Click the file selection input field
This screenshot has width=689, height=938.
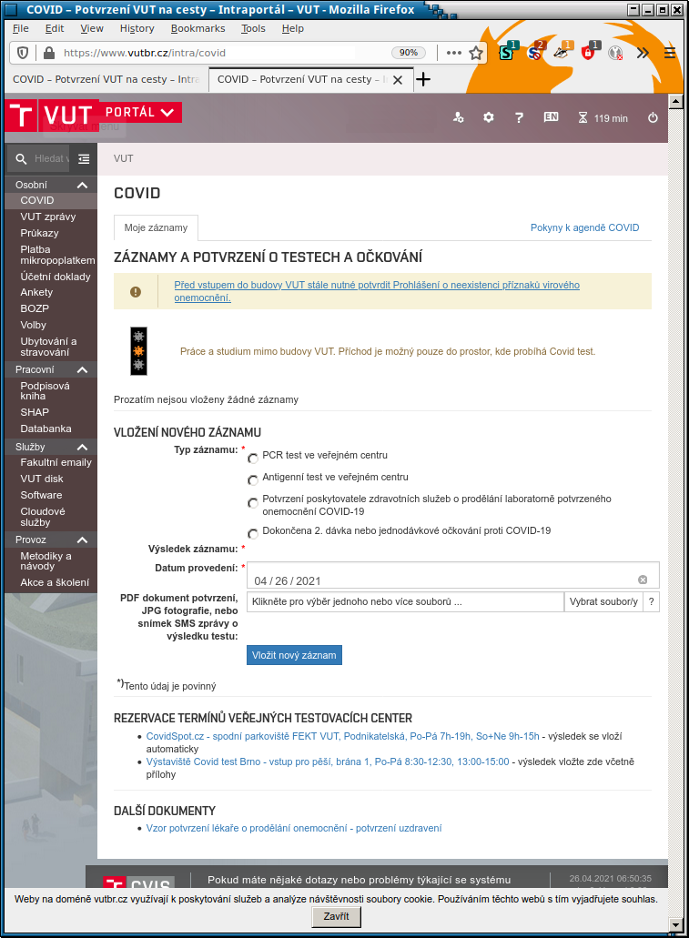pyautogui.click(x=405, y=601)
